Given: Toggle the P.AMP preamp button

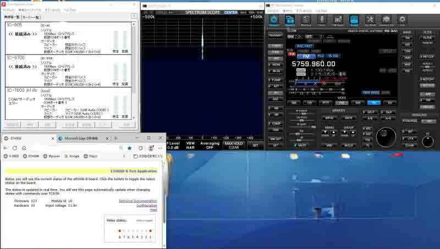Looking at the screenshot, I should click(276, 80).
